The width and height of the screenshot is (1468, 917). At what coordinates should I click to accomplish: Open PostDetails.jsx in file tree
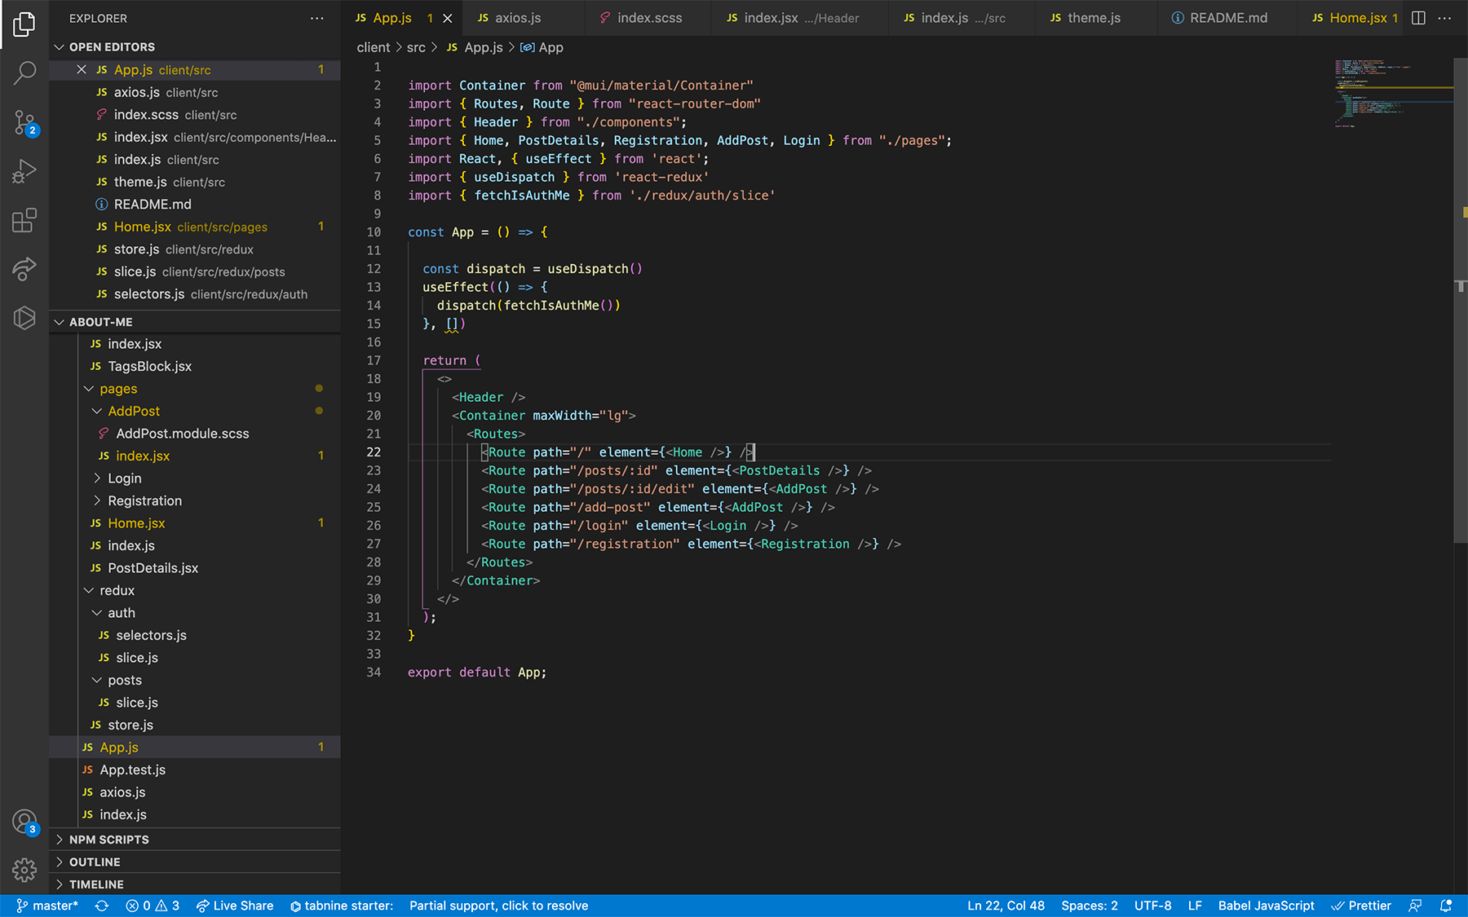194,568
